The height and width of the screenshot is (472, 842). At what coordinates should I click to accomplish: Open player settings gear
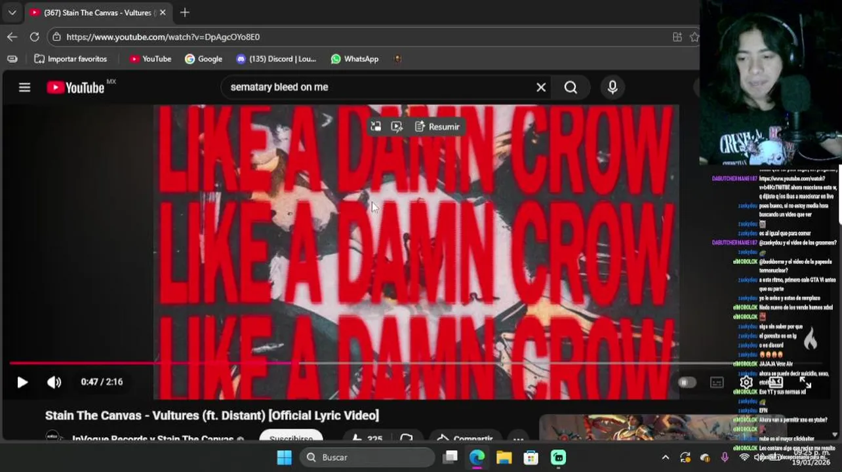click(746, 383)
